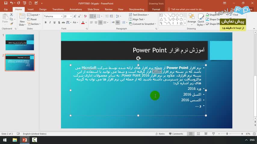
Task: Clear all text formatting
Action: (85, 16)
